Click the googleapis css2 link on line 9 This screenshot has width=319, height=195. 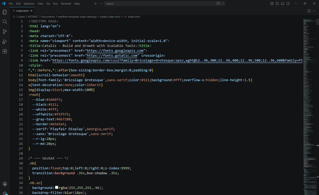click(x=177, y=60)
